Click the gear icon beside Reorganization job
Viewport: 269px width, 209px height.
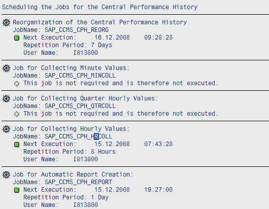pos(6,22)
